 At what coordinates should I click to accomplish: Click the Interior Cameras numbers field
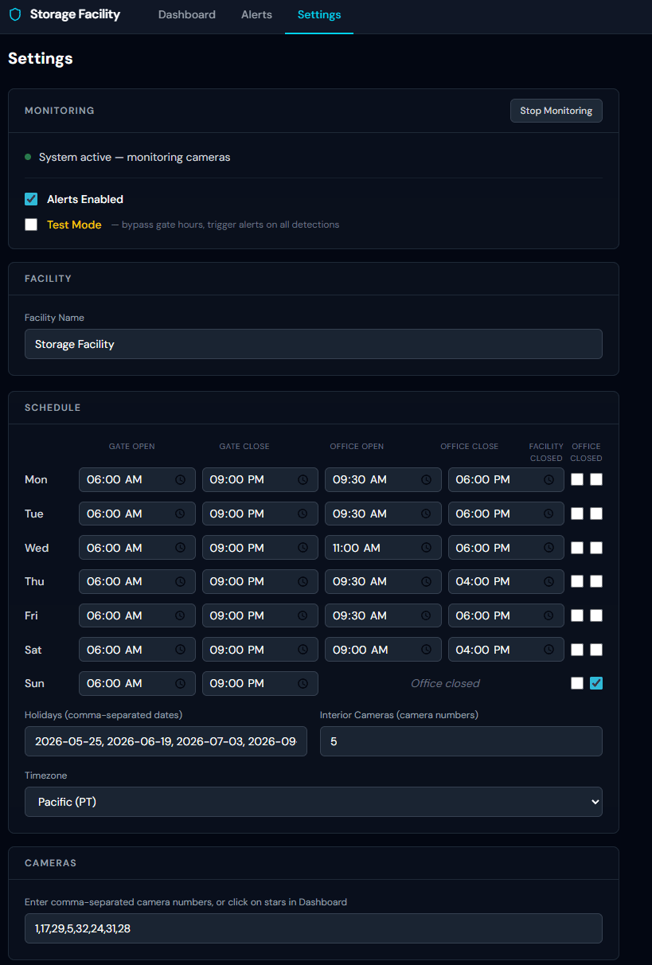click(460, 741)
